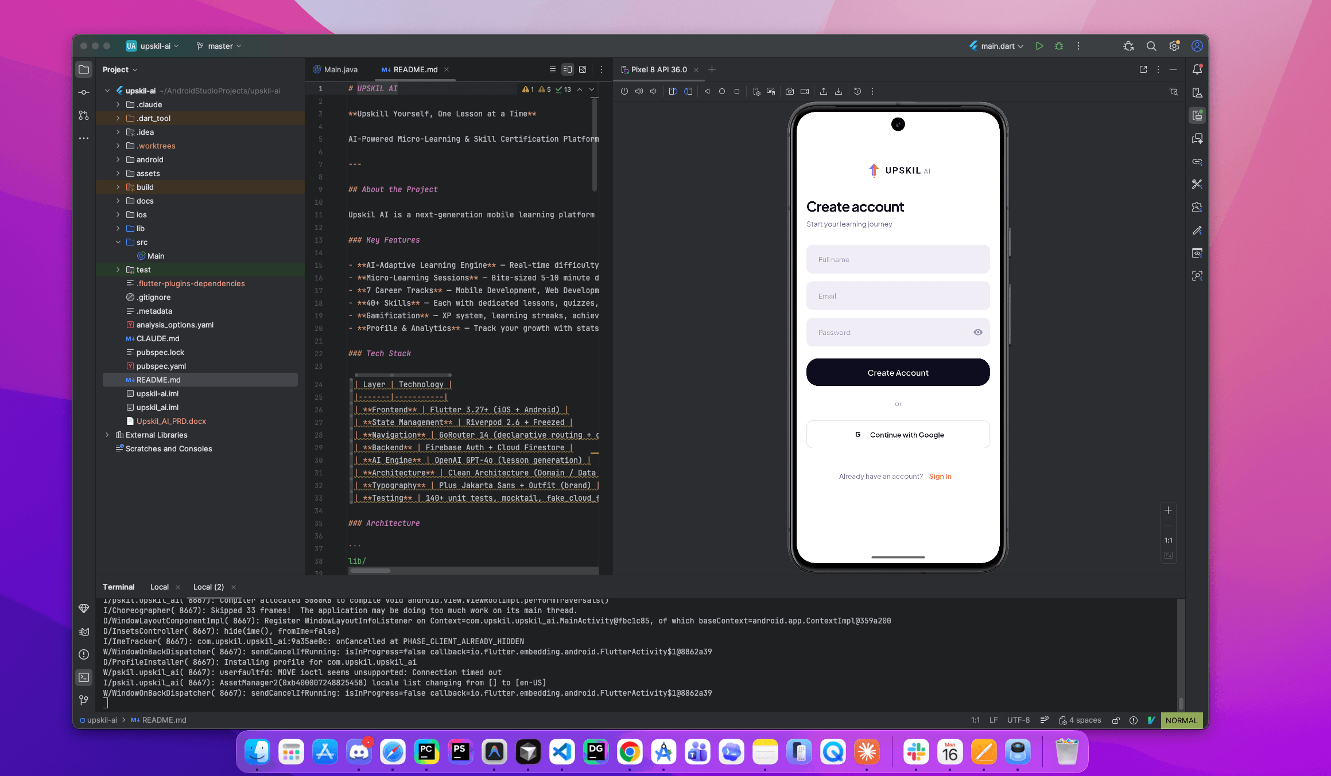Open Notifications via the bell icon
1331x776 pixels.
click(x=1197, y=69)
